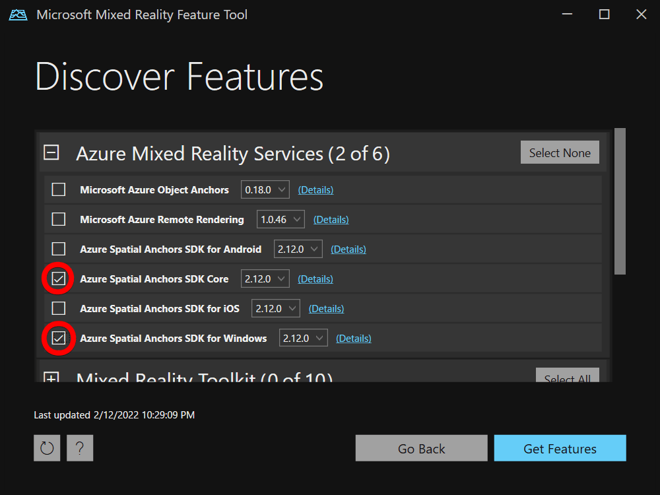Image resolution: width=660 pixels, height=495 pixels.
Task: Click the Microsoft Azure Remote Rendering label
Action: pyautogui.click(x=162, y=220)
